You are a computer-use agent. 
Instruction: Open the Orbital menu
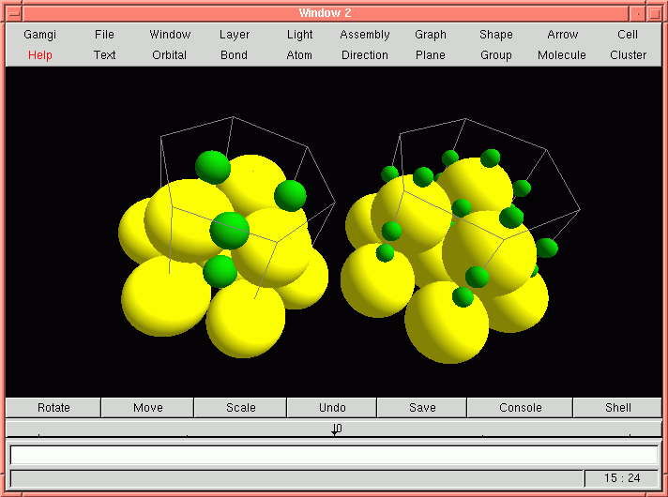pyautogui.click(x=170, y=55)
